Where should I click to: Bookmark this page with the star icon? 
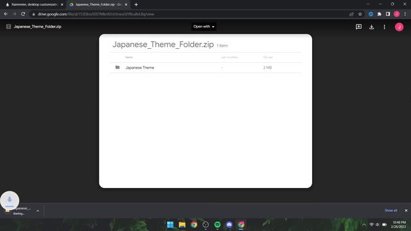coord(360,14)
